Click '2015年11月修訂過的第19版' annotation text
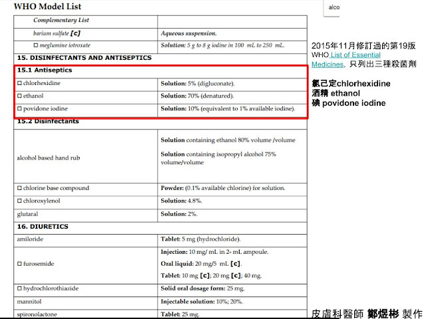 (363, 46)
